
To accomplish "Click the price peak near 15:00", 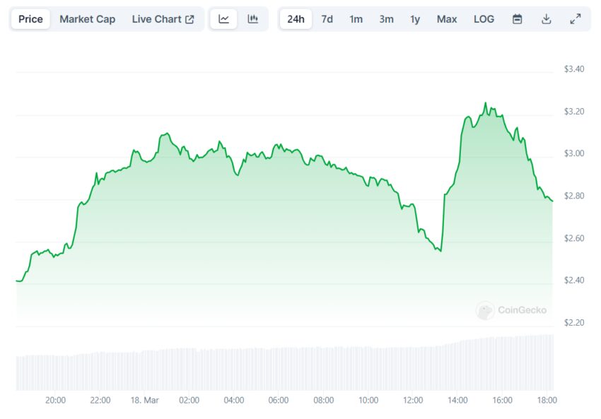I will tap(485, 103).
